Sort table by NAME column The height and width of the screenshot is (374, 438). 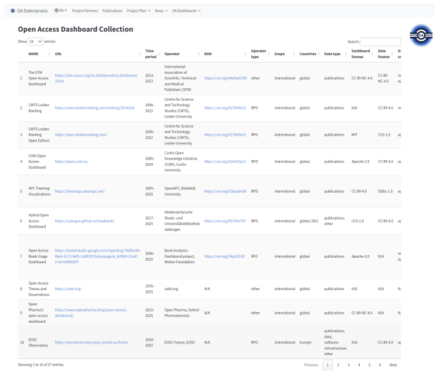(39, 54)
